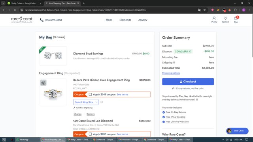The width and height of the screenshot is (253, 142).
Task: Open the Bag icon with badge
Action: pyautogui.click(x=236, y=20)
